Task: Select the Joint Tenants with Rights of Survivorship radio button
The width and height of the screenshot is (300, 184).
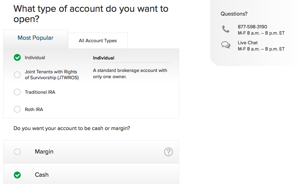Action: 17,75
